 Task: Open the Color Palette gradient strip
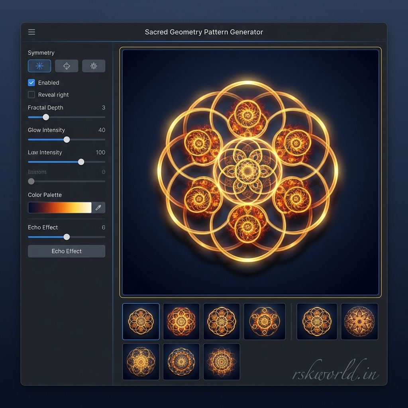coord(59,207)
